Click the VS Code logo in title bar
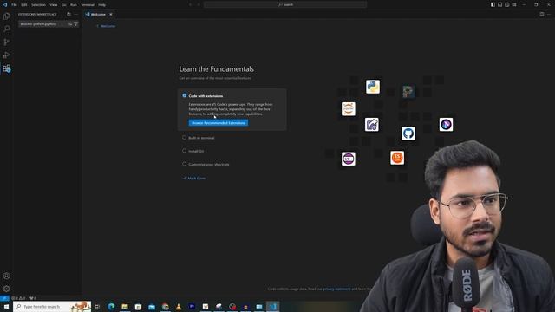Screen dimensions: 555x312 [x=4, y=4]
